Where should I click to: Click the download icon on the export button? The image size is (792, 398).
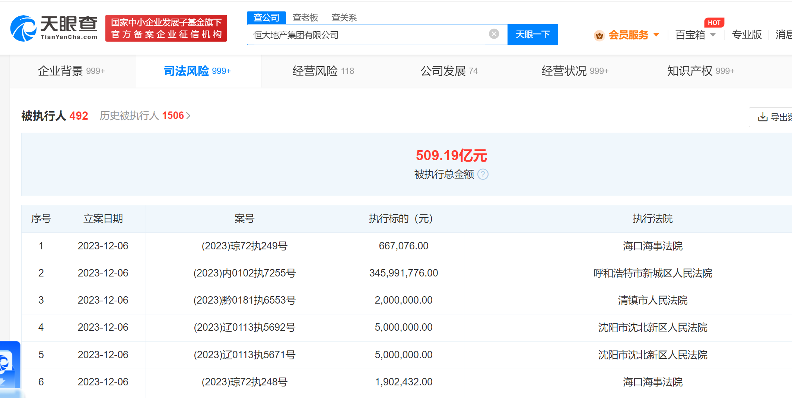click(x=763, y=117)
